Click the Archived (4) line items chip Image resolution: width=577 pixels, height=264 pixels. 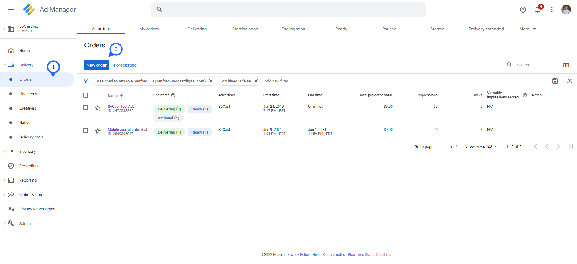pos(168,118)
